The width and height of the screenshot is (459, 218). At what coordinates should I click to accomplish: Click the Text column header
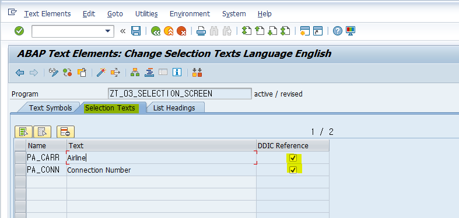[162, 145]
